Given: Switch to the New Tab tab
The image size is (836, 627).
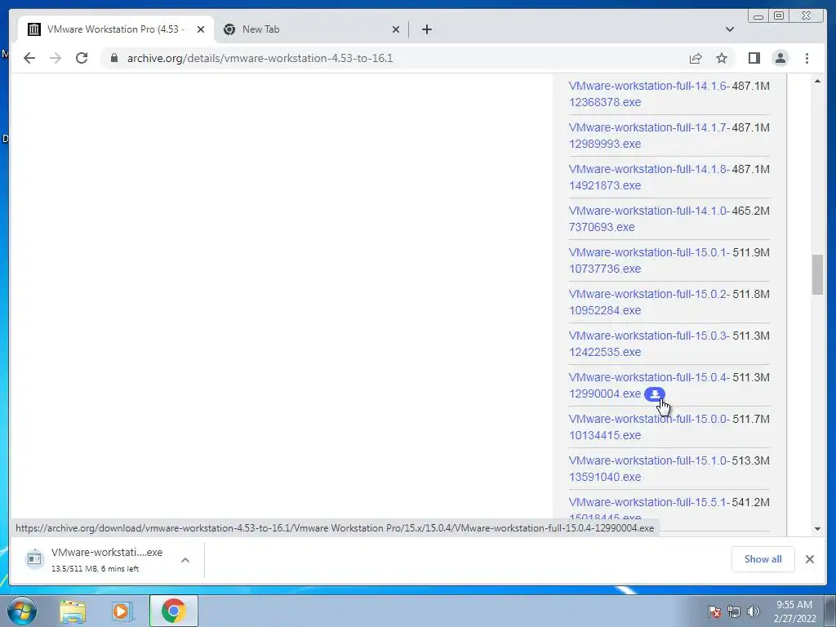Looking at the screenshot, I should [311, 29].
